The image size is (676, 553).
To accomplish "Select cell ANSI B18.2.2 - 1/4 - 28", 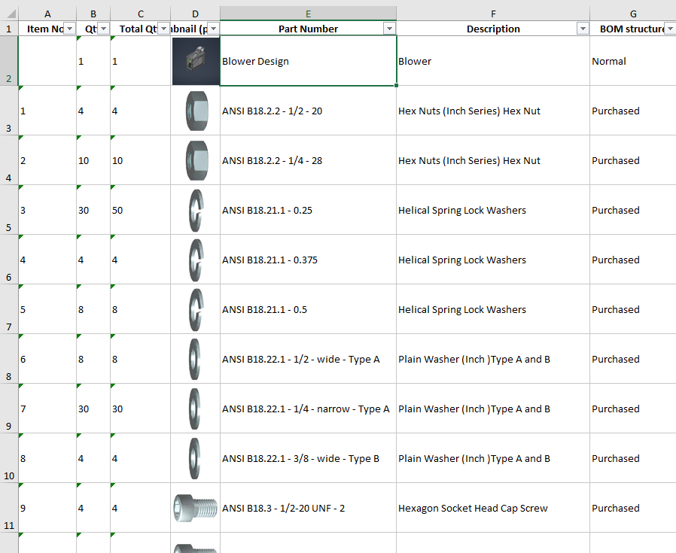I will point(308,160).
